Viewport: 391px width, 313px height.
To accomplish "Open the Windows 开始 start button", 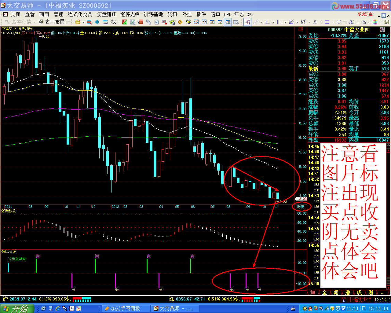I will [x=17, y=308].
